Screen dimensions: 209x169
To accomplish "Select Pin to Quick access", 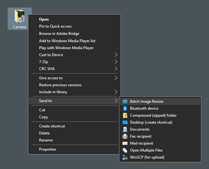I will pyautogui.click(x=74, y=26).
